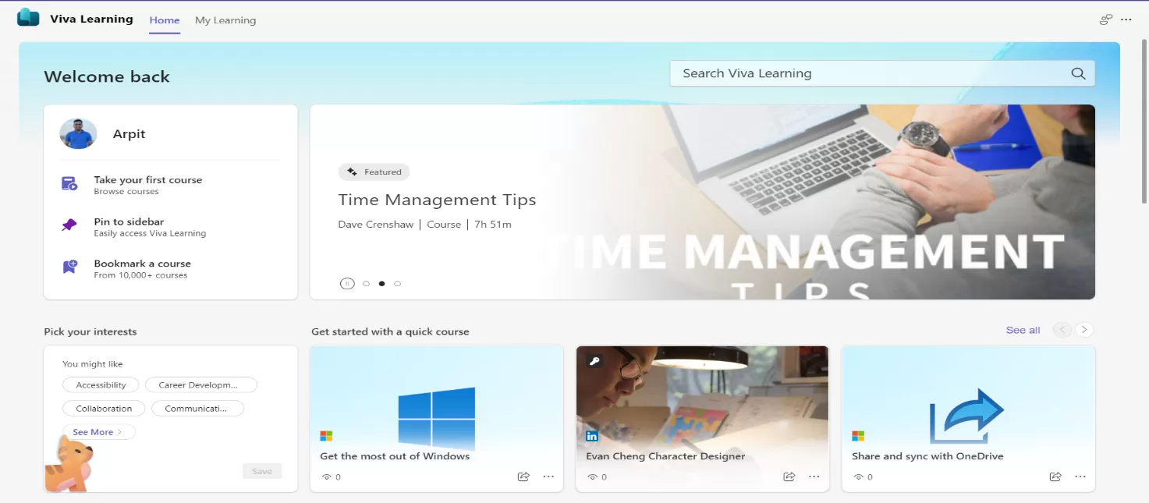Click the Viva Learning app logo
The width and height of the screenshot is (1149, 503).
pos(28,17)
